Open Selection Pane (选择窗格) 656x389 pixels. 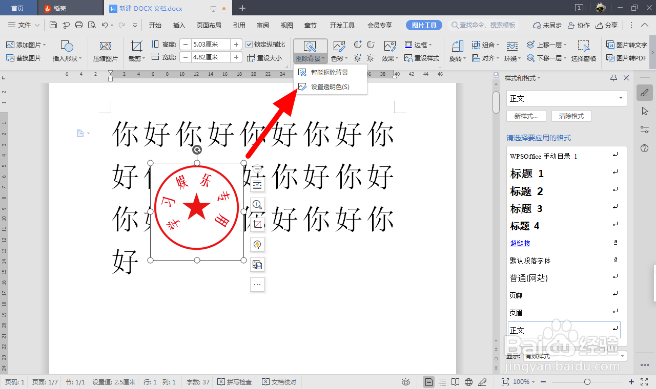click(584, 52)
